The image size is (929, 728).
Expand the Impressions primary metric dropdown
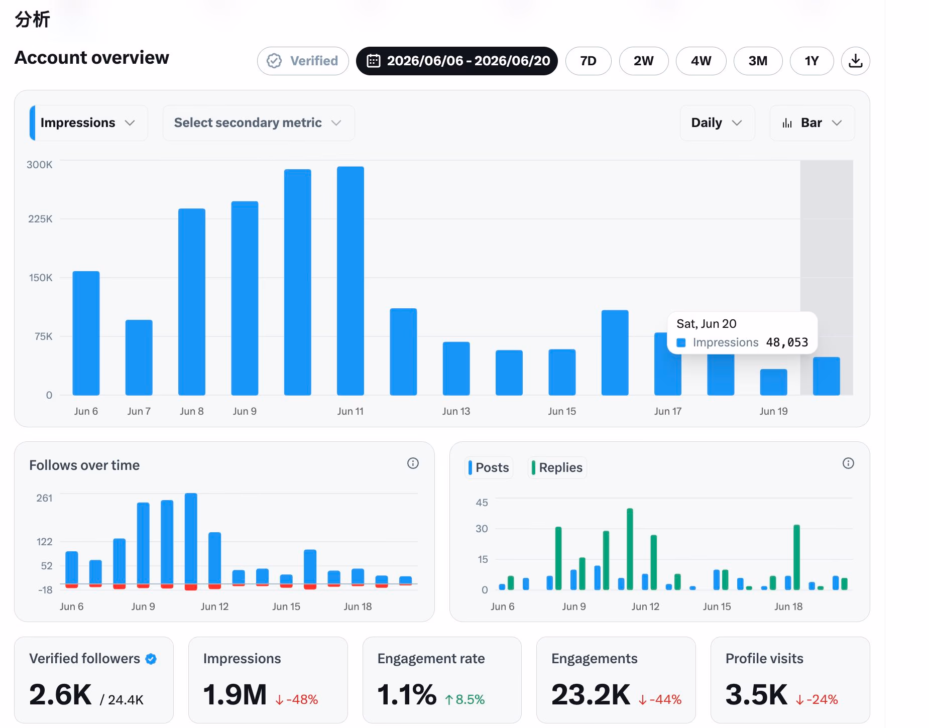[89, 123]
